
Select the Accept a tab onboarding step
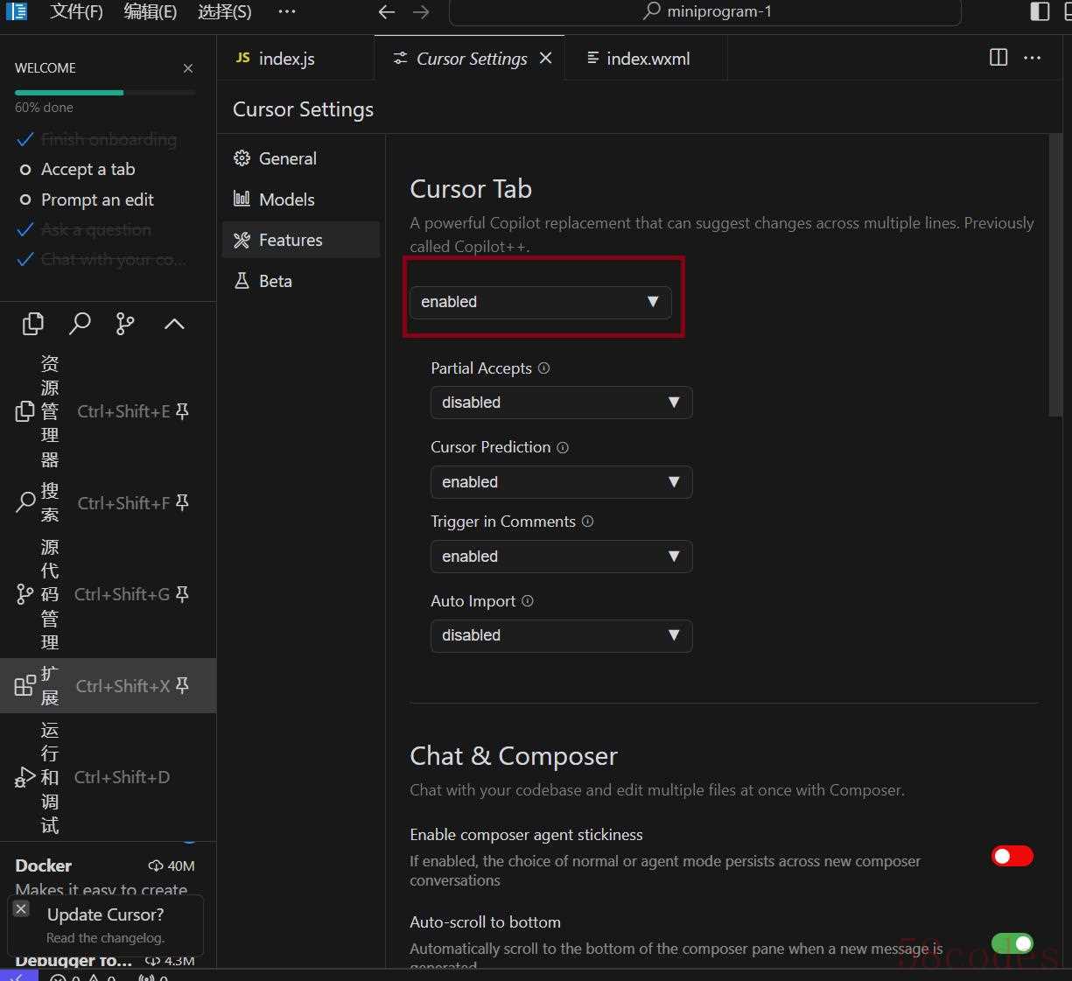(x=88, y=169)
